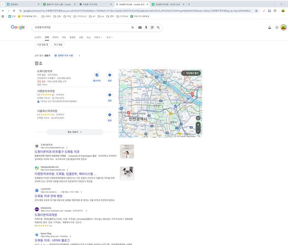Viewport: 288px width, 245px height.
Task: Start voice search with microphone icon
Action: [146, 28]
